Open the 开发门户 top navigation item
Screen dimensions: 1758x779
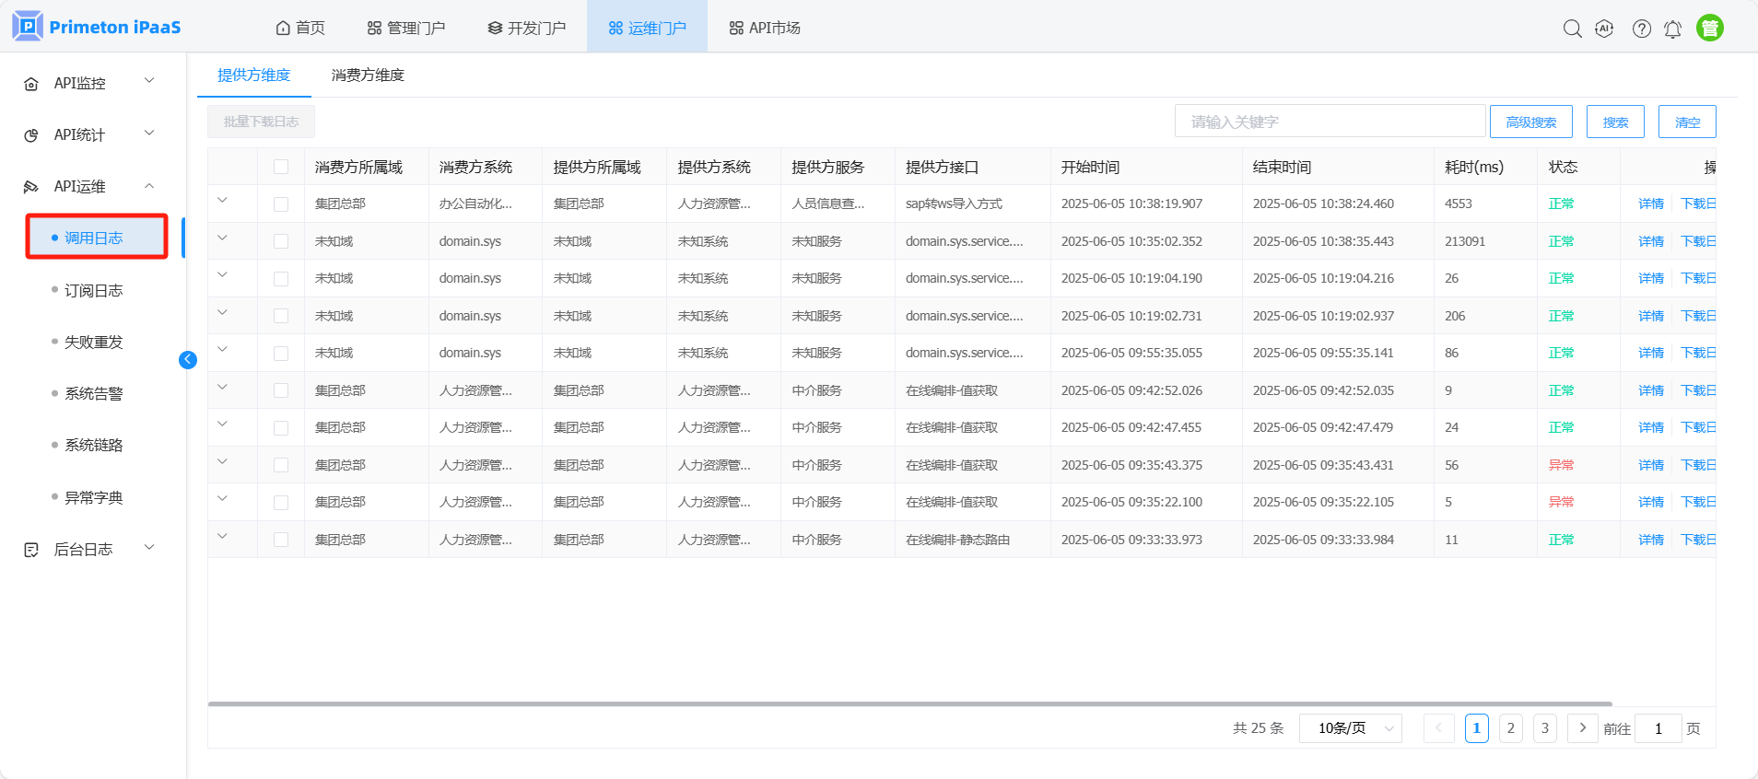pos(526,28)
